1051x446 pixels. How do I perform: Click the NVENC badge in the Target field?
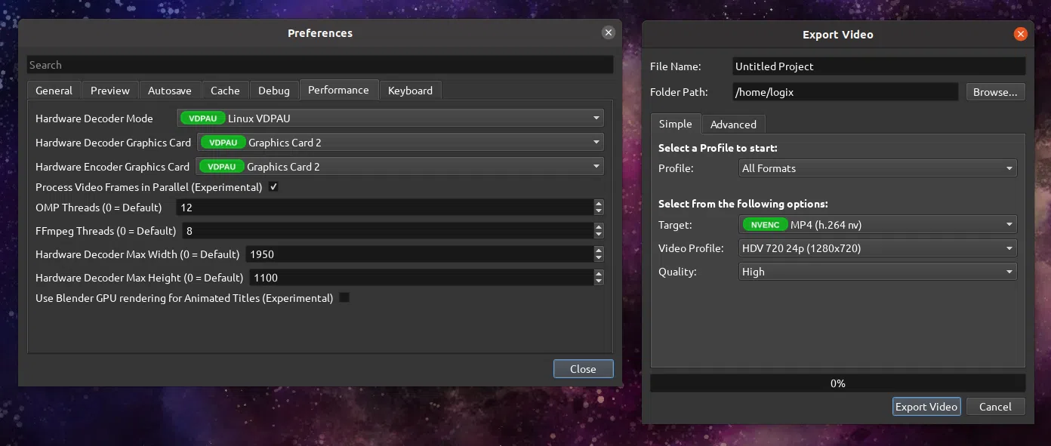click(x=765, y=225)
